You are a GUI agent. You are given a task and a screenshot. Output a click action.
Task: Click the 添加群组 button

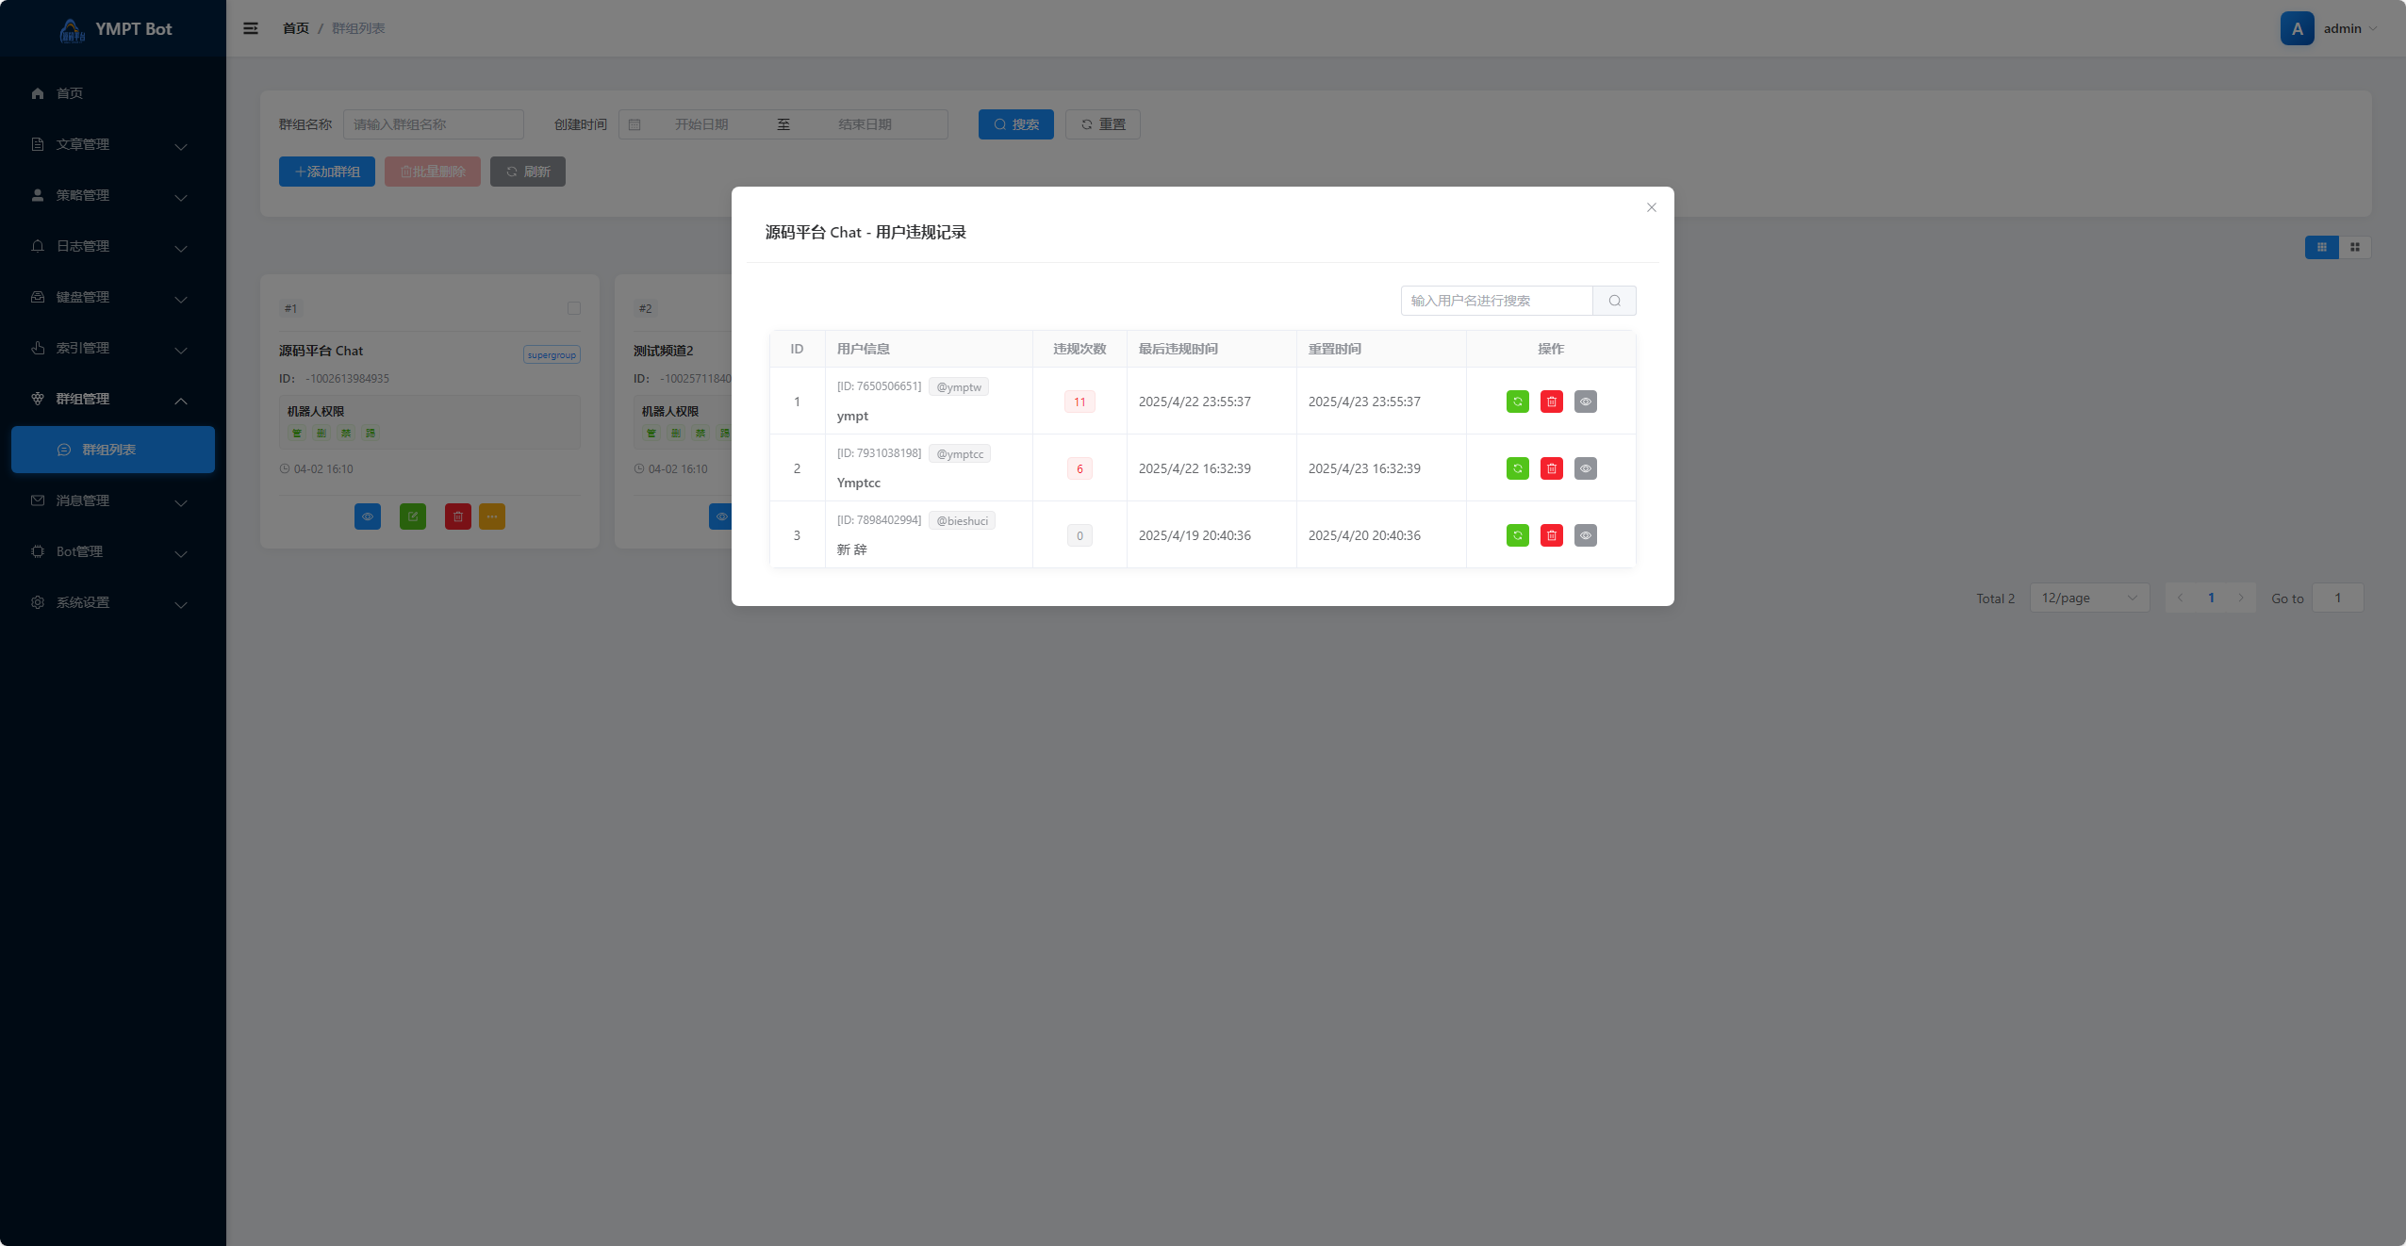326,172
